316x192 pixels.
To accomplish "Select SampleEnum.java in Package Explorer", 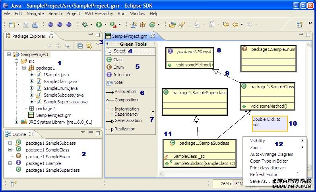I will (x=61, y=88).
